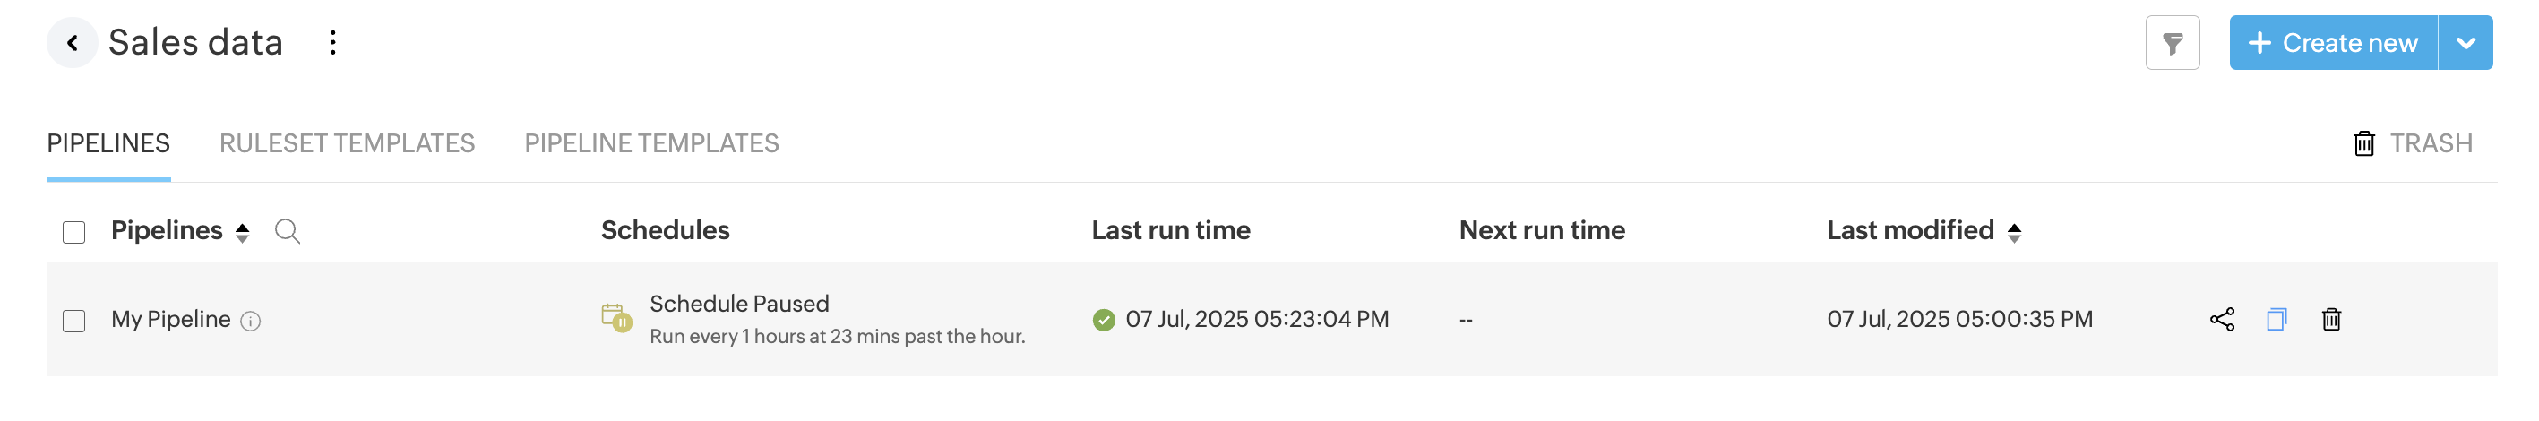Expand the Create new dropdown arrow
This screenshot has height=421, width=2539.
(2465, 43)
